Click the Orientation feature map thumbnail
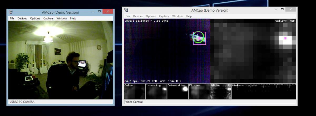Viewport: 316px width, 116px height. pos(178,92)
